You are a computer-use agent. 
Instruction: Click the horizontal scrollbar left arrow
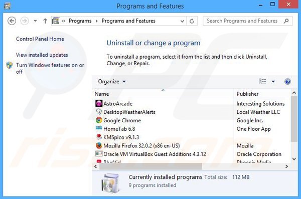click(96, 166)
